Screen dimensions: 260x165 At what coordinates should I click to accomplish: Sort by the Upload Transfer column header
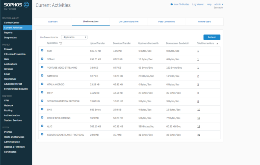coord(97,43)
